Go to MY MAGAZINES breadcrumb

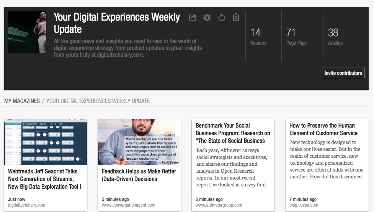(x=22, y=101)
